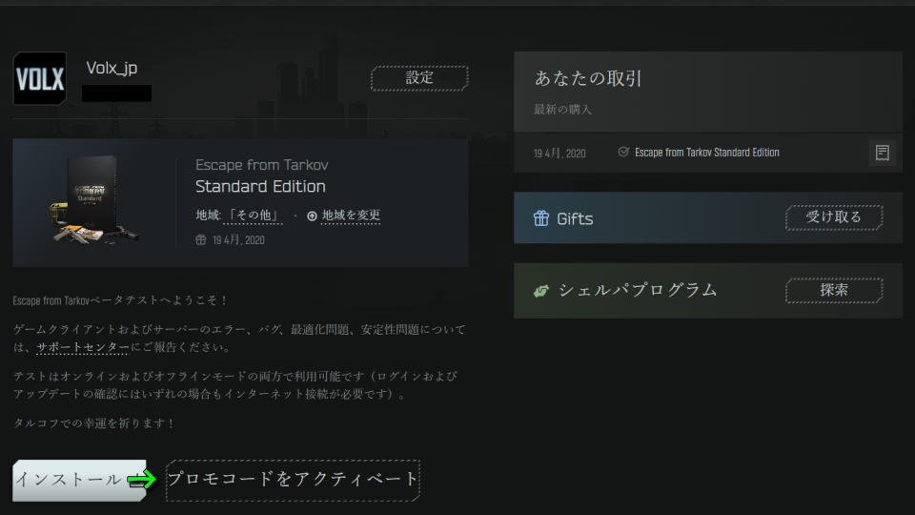Click the 19 4月, 2020 transaction date
Viewport: 915px width, 515px height.
pyautogui.click(x=559, y=154)
